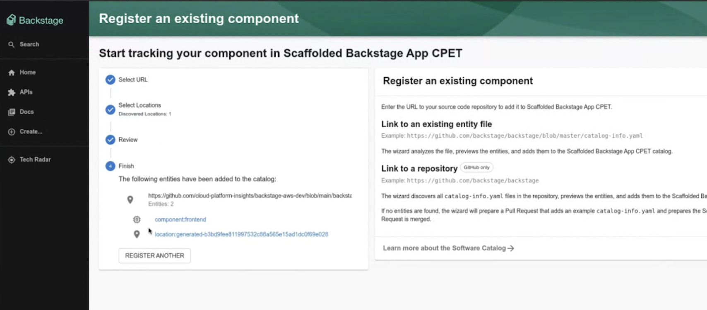Click the location pin beside the generated location entry
The width and height of the screenshot is (707, 310).
(137, 234)
